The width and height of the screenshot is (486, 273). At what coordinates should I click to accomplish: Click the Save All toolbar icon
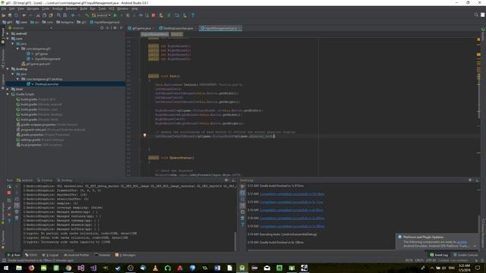pos(10,15)
